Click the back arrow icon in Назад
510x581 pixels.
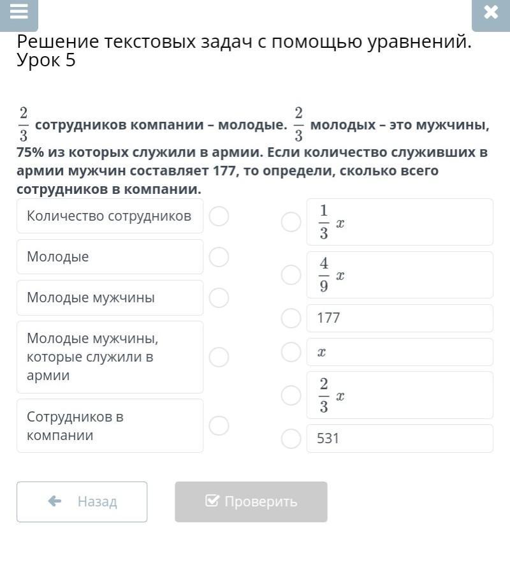pos(55,501)
